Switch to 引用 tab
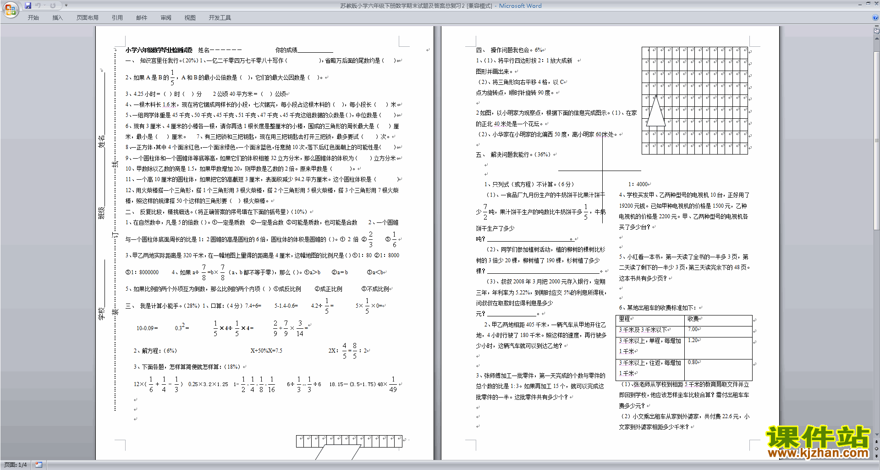The height and width of the screenshot is (470, 880). click(117, 18)
